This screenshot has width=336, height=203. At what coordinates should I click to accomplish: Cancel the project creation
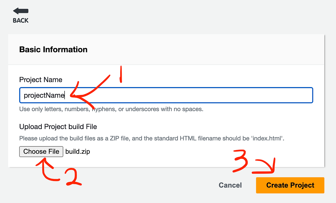pyautogui.click(x=230, y=185)
